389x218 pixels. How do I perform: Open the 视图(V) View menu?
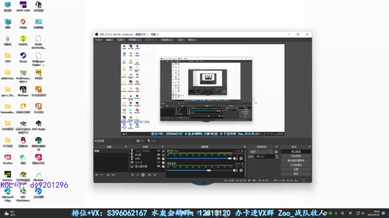[121, 40]
